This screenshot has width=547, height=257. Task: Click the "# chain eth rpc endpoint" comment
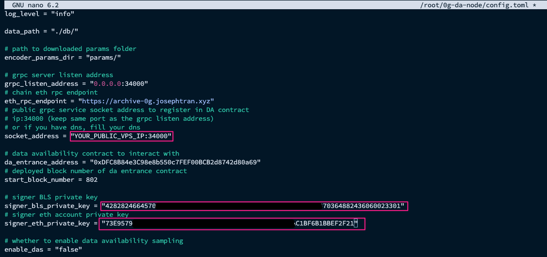51,92
